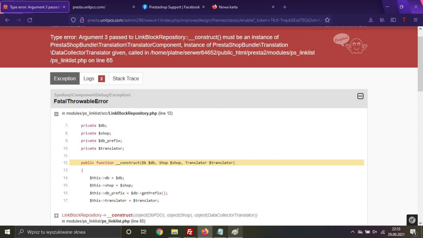Go forward to the next page

[x=18, y=20]
